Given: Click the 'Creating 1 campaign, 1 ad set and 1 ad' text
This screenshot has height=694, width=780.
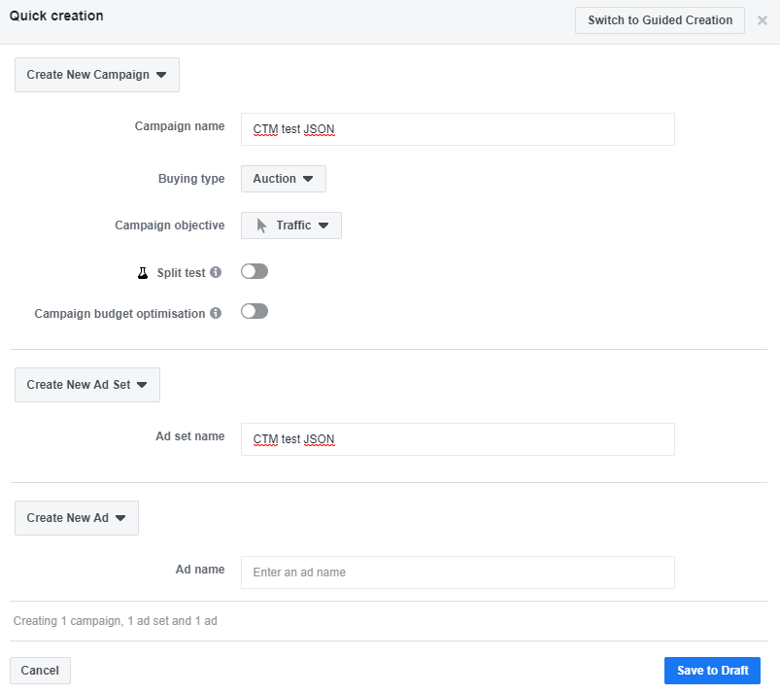Looking at the screenshot, I should 116,621.
